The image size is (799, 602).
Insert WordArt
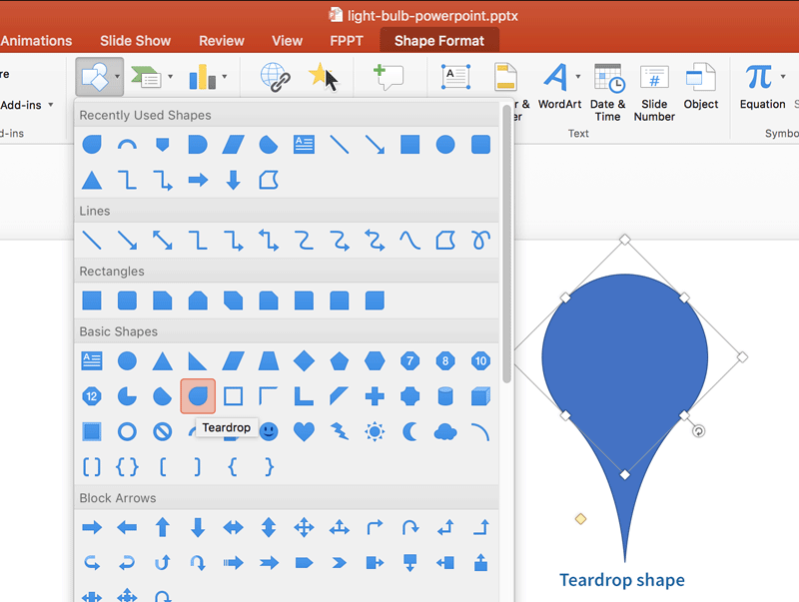[554, 77]
